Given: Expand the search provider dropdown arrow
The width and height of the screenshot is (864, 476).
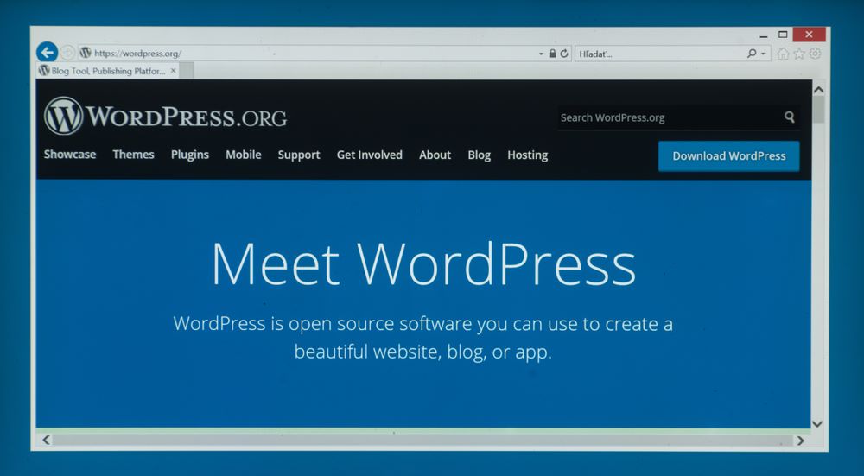Looking at the screenshot, I should [763, 54].
